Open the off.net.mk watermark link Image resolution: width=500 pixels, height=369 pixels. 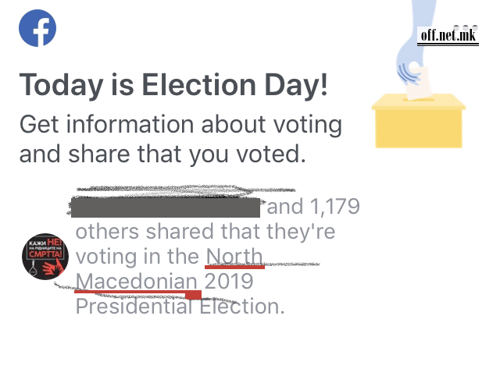(448, 36)
